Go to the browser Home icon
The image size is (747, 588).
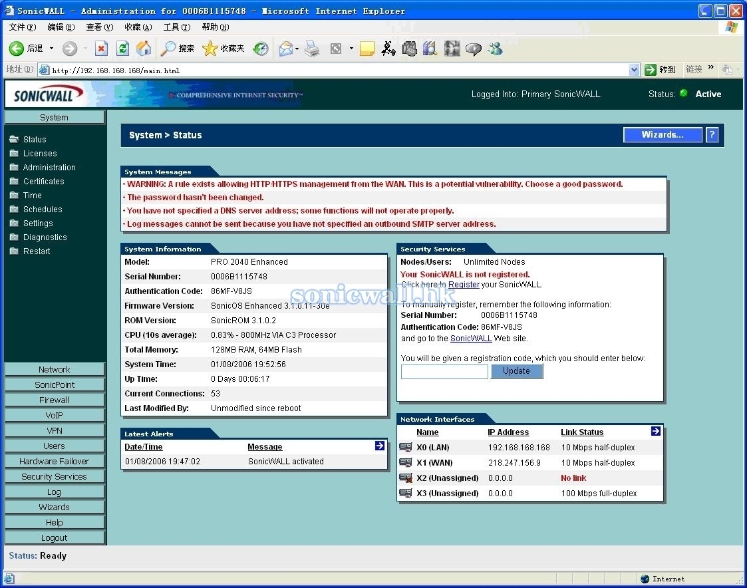144,49
